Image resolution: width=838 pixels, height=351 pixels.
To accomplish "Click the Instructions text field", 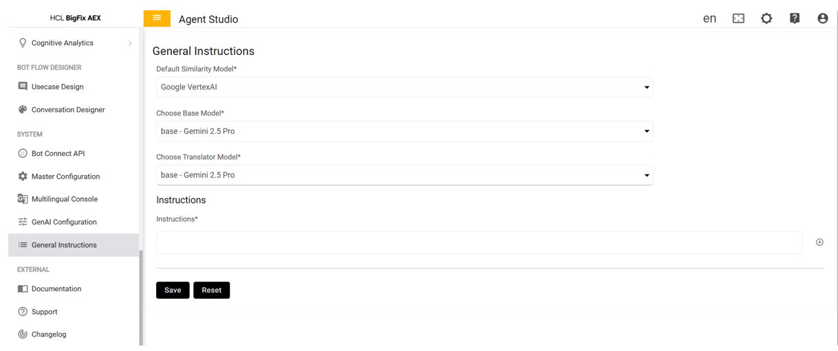I will 479,242.
